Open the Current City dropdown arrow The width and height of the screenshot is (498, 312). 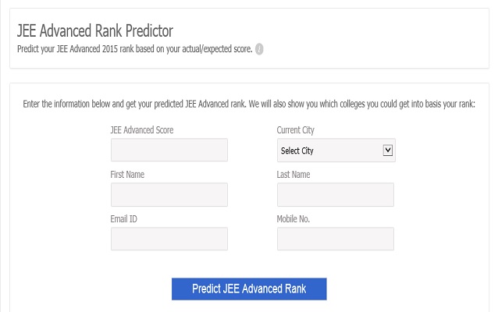coord(388,150)
